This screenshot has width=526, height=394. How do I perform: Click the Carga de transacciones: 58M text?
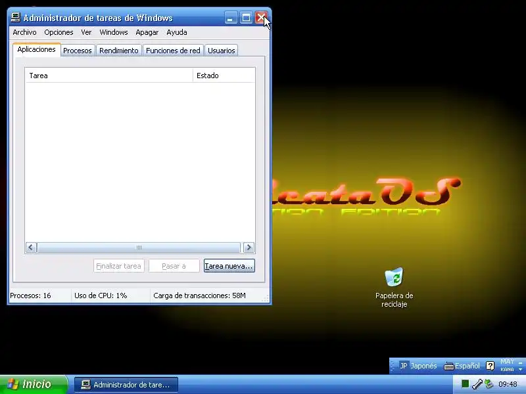[200, 295]
